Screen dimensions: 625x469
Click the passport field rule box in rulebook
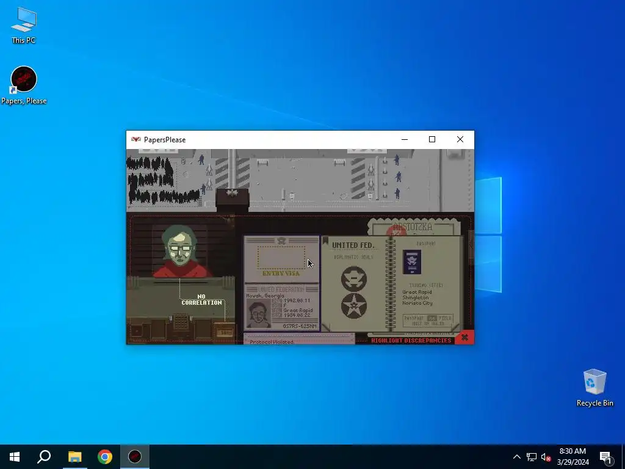[428, 321]
